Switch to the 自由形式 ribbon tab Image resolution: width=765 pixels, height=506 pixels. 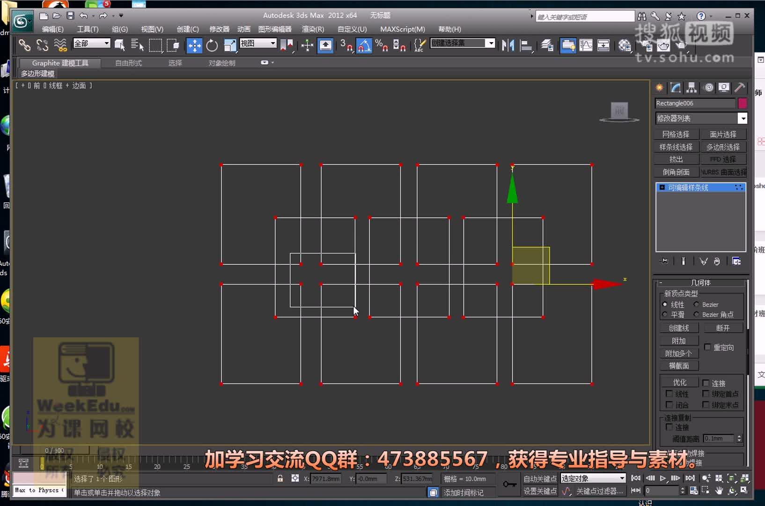coord(128,63)
